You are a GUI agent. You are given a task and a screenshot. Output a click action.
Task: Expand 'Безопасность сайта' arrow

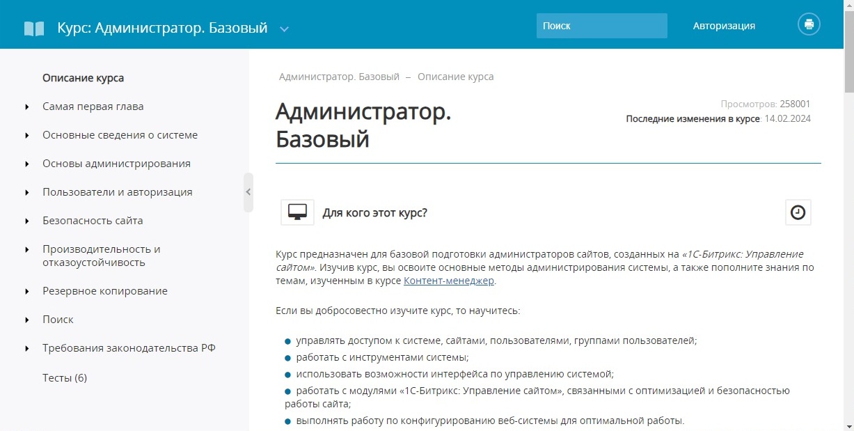pyautogui.click(x=26, y=221)
